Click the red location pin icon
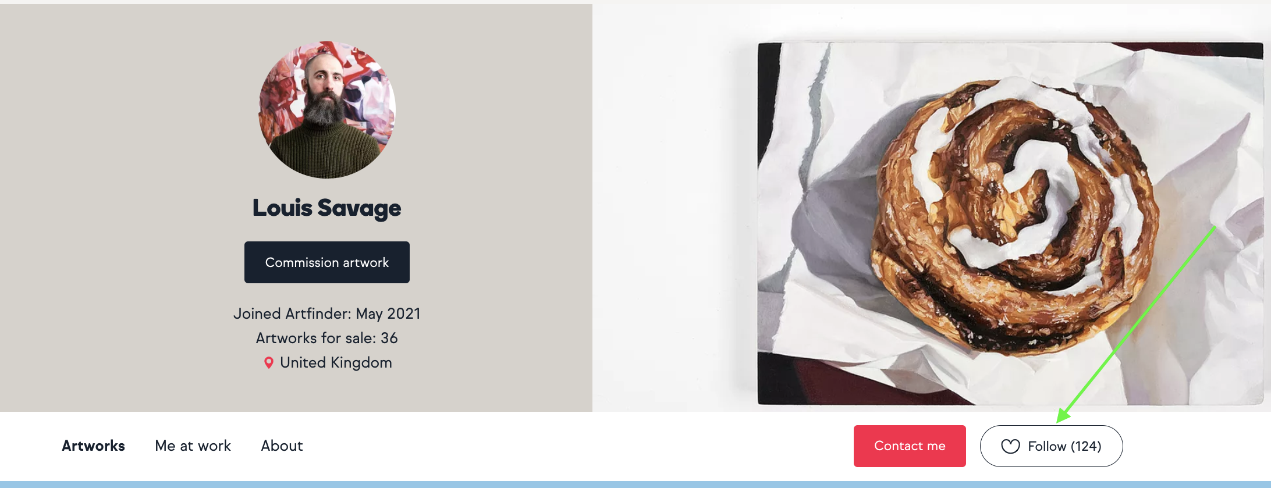The image size is (1271, 488). tap(268, 363)
